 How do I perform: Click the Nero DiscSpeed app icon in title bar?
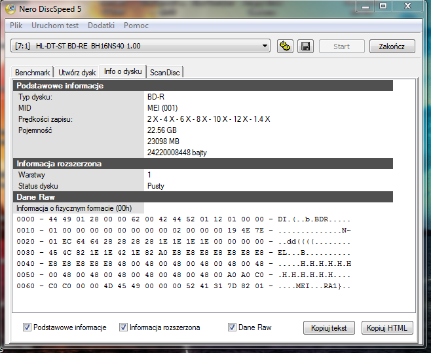click(x=10, y=9)
